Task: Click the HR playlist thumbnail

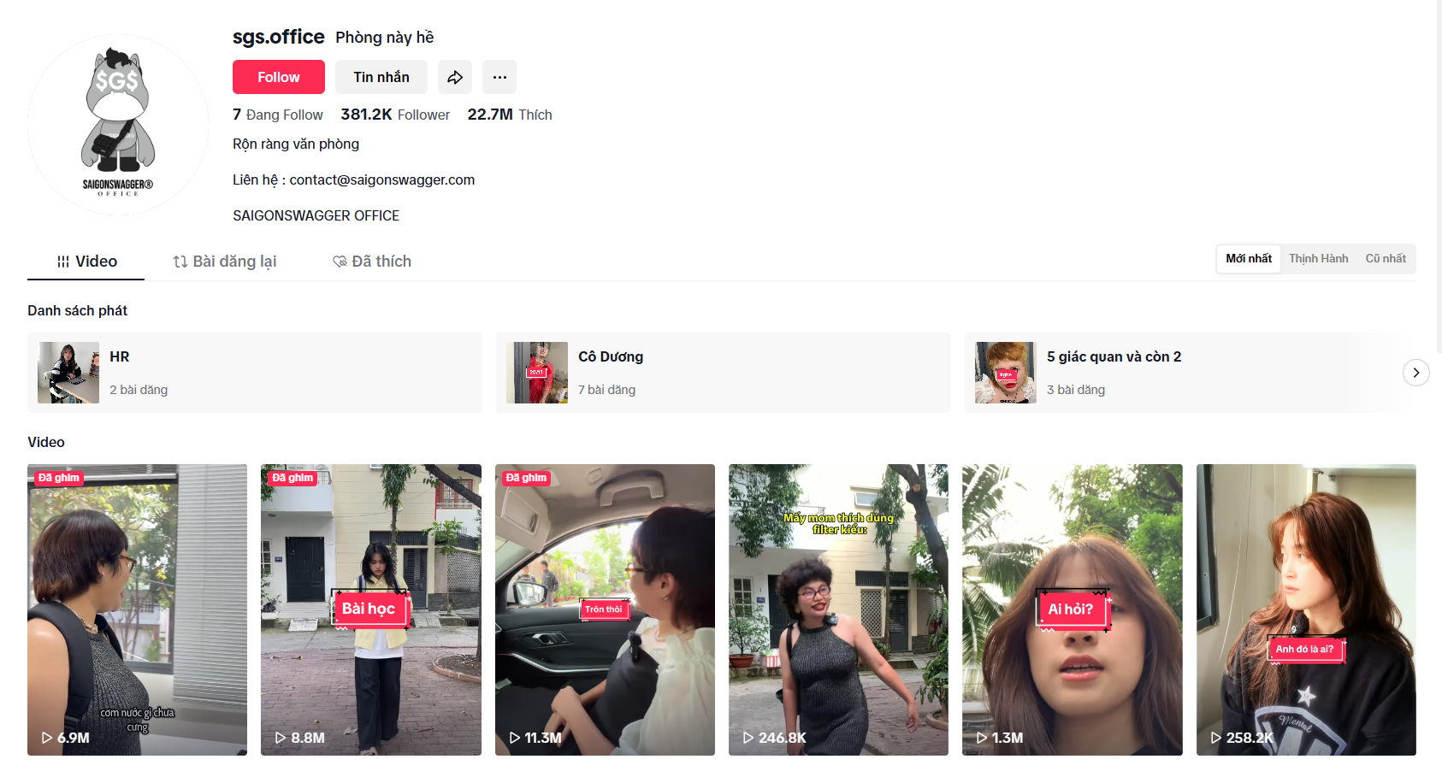Action: coord(68,373)
